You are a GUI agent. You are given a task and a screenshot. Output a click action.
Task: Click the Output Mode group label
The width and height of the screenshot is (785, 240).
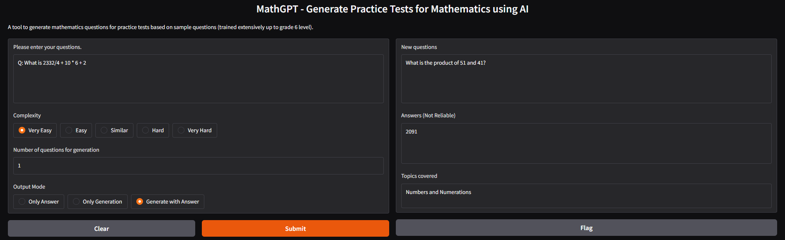29,187
